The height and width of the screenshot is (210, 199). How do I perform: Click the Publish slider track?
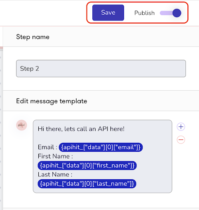click(x=166, y=13)
